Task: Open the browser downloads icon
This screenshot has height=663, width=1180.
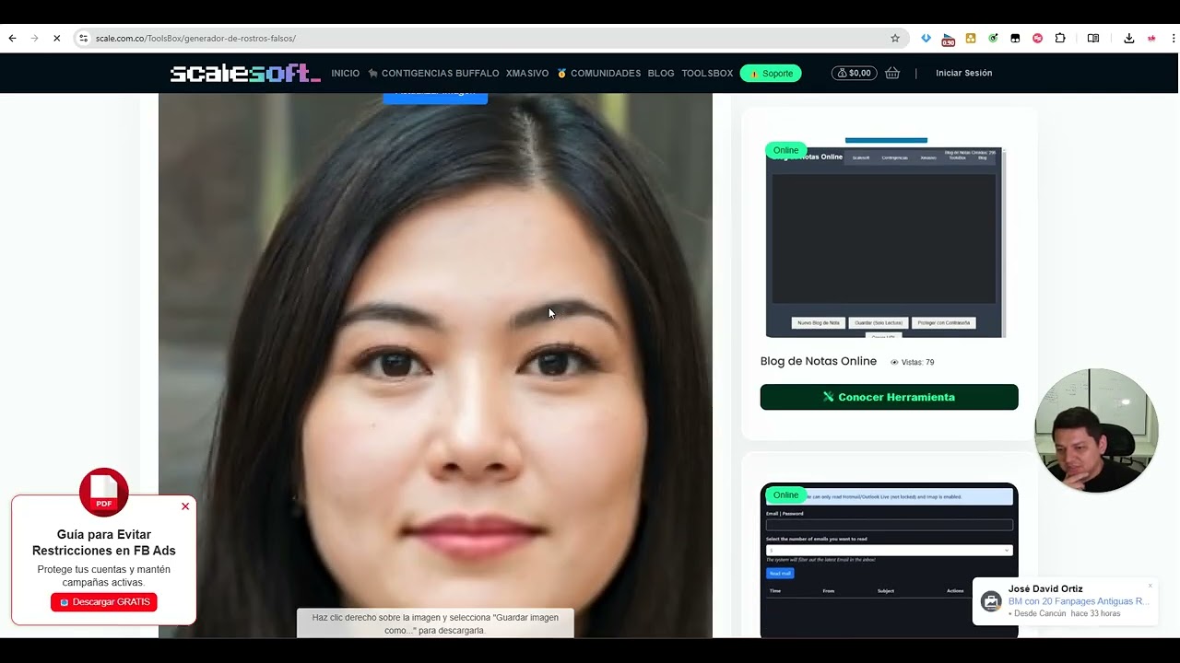Action: pyautogui.click(x=1128, y=39)
